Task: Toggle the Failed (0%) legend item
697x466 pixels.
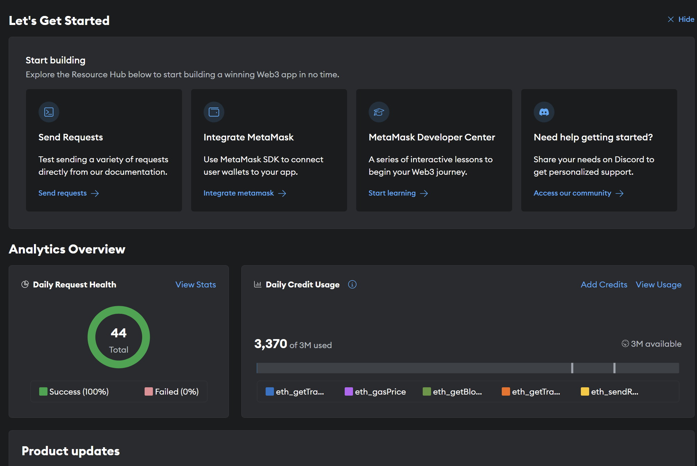Action: (172, 391)
